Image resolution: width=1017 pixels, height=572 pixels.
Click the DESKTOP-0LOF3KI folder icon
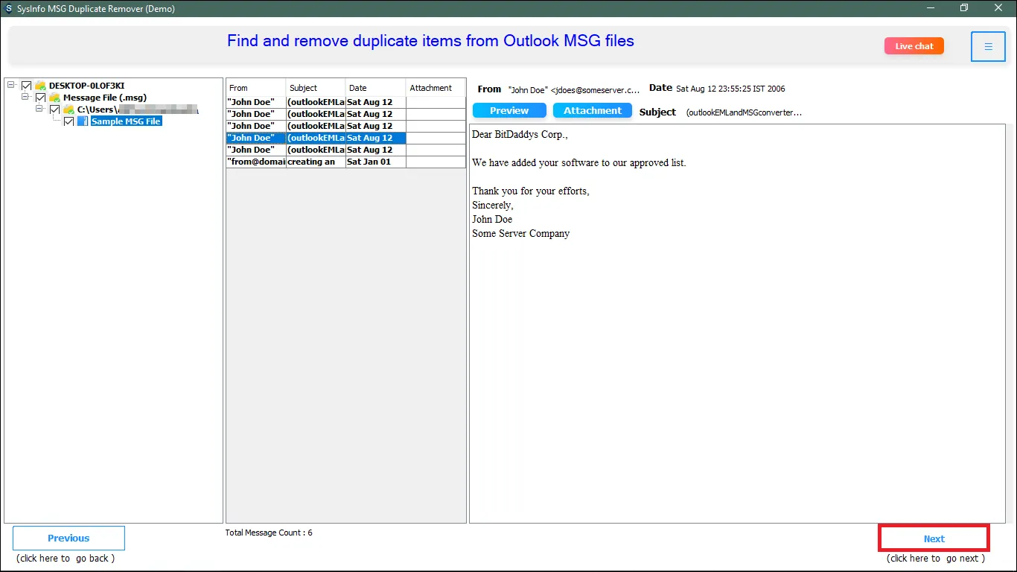click(41, 86)
